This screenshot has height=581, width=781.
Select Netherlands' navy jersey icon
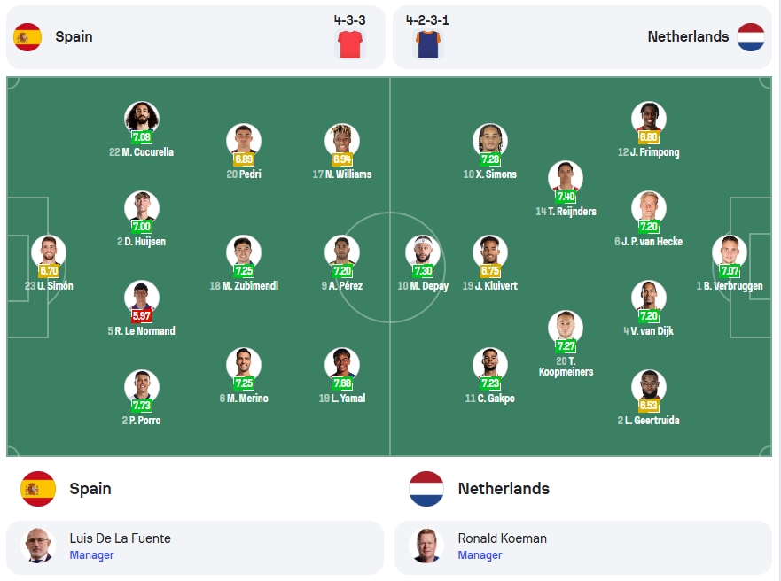pos(428,44)
